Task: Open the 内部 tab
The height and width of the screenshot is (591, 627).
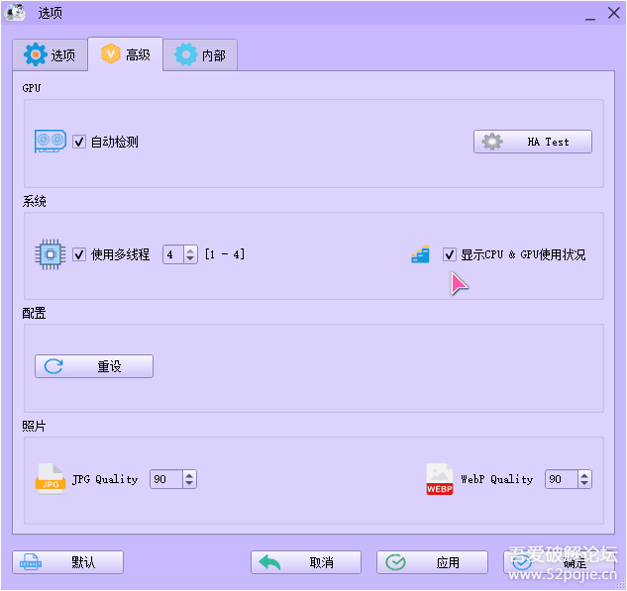Action: point(201,55)
